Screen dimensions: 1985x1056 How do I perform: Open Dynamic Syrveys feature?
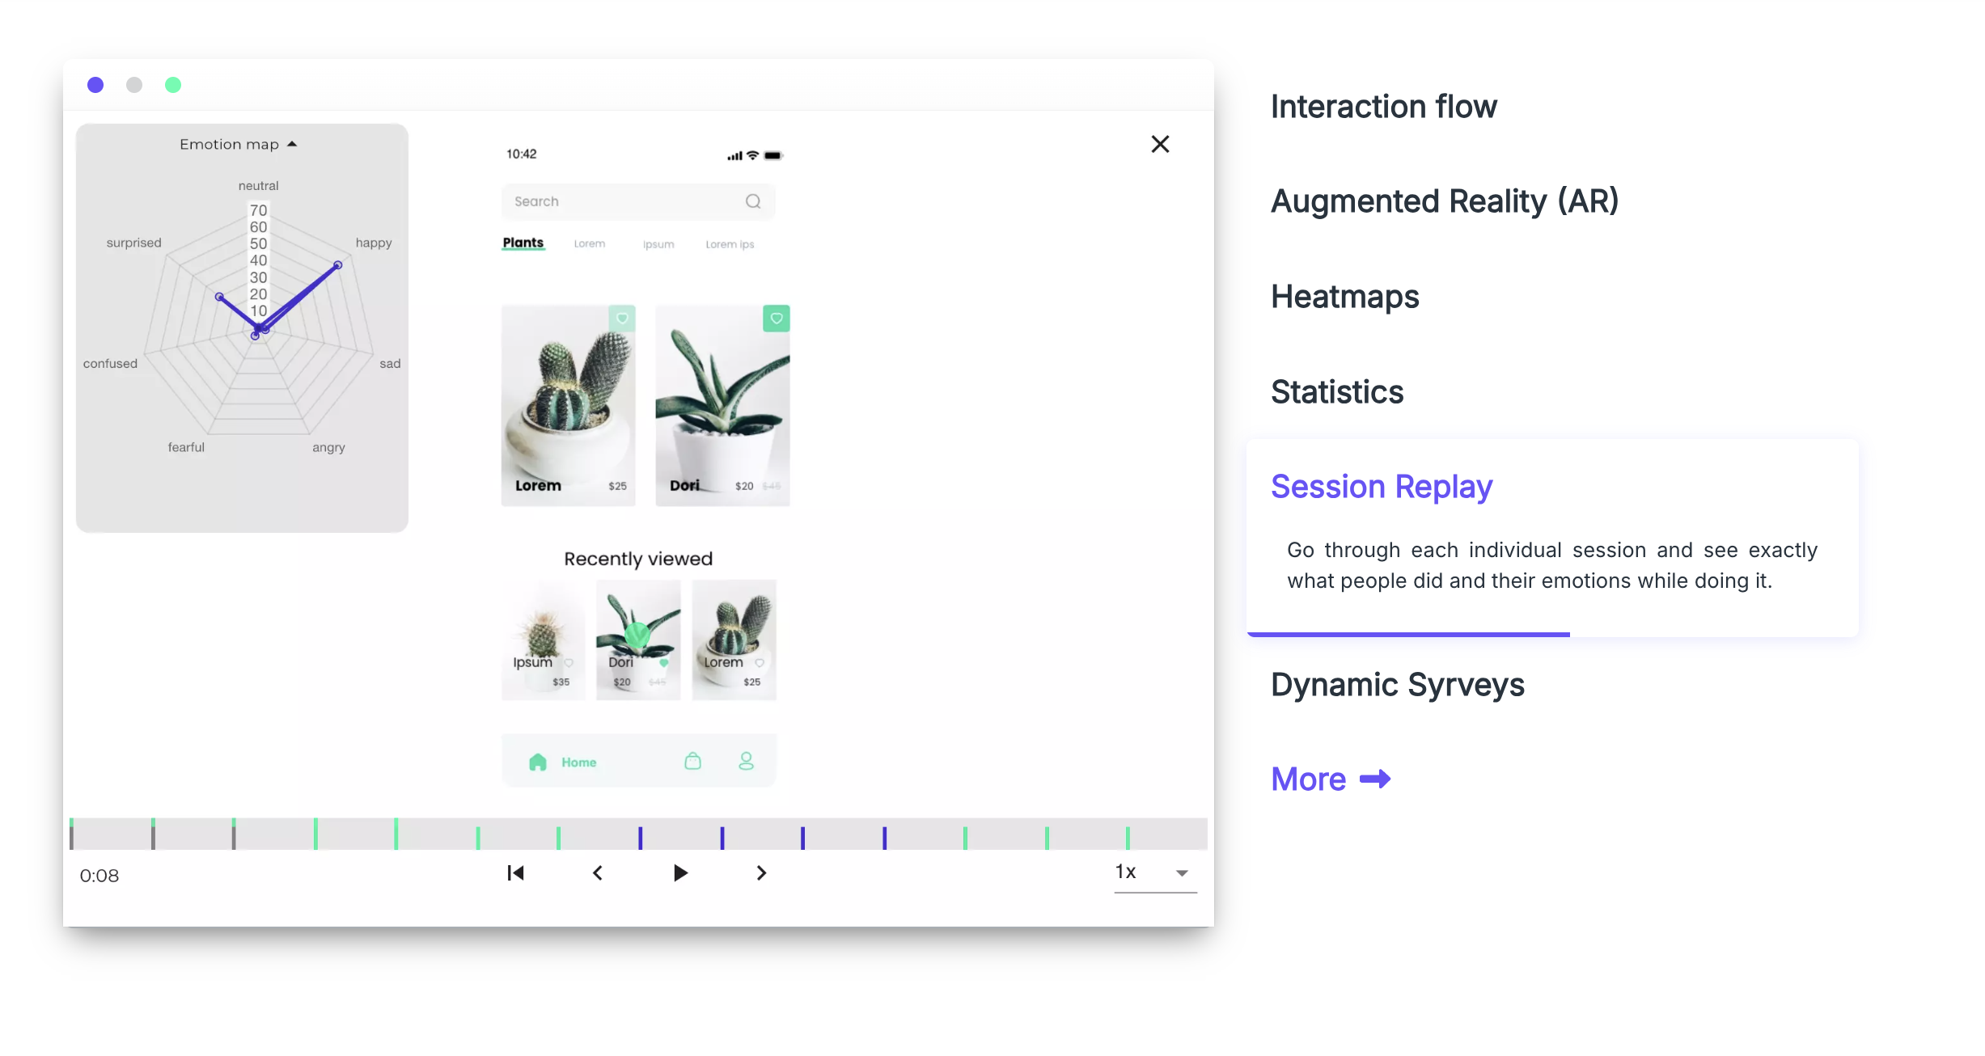coord(1398,685)
